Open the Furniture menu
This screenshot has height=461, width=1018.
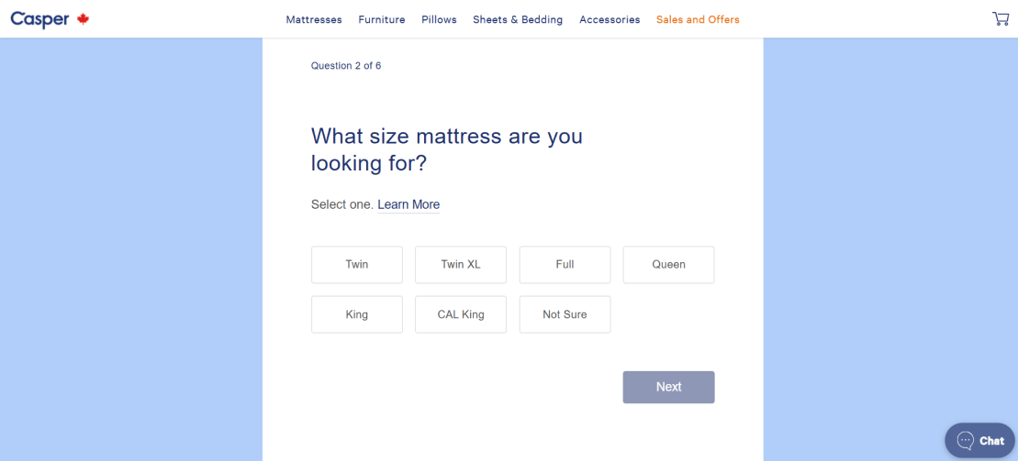pyautogui.click(x=382, y=19)
